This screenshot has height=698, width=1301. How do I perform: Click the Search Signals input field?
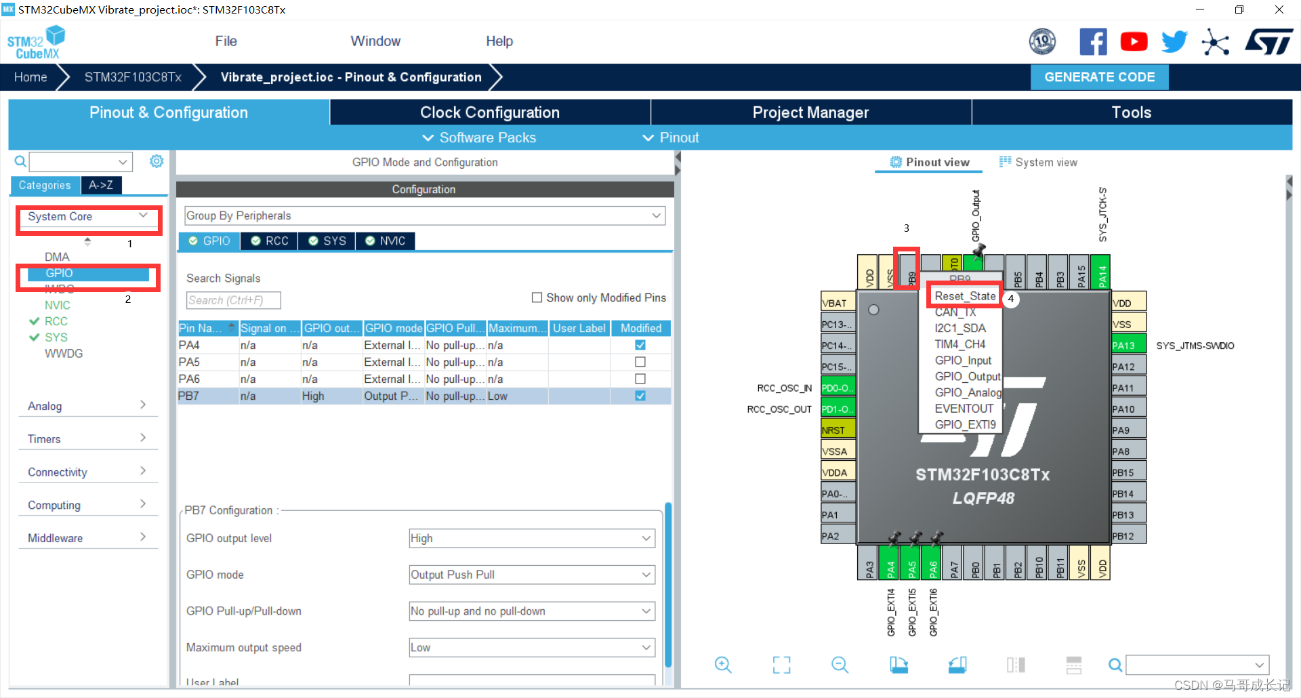point(233,300)
